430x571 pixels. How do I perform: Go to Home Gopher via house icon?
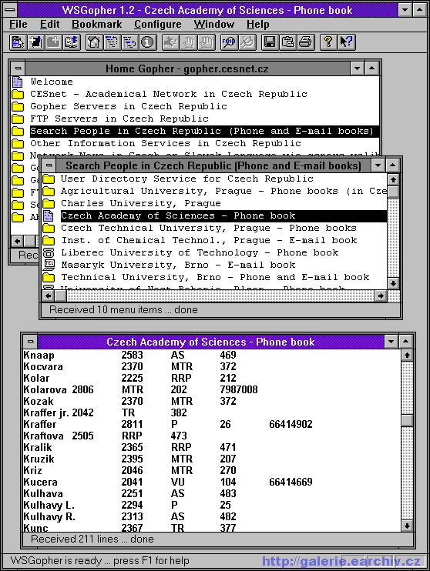(94, 42)
